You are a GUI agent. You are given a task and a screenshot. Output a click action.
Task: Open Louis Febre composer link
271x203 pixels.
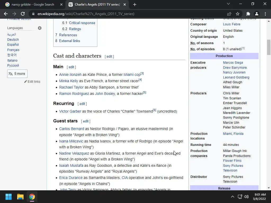pos(231,24)
